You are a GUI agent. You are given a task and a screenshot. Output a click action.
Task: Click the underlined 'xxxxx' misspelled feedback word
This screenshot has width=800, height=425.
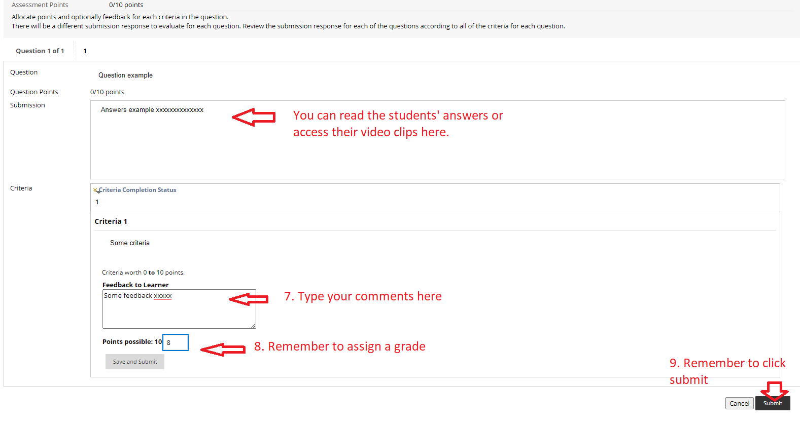[x=162, y=296]
